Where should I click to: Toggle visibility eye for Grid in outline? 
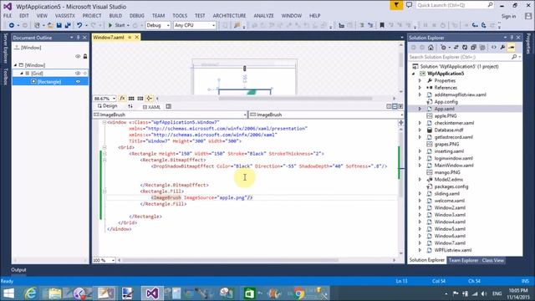(78, 73)
